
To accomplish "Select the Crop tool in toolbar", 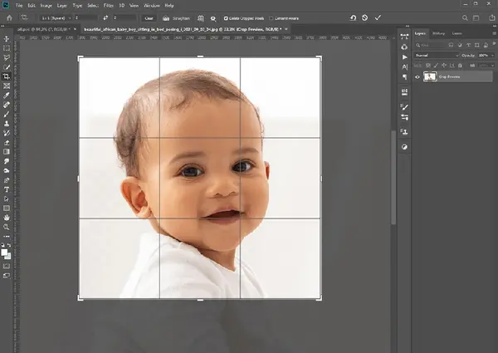I will coord(7,76).
